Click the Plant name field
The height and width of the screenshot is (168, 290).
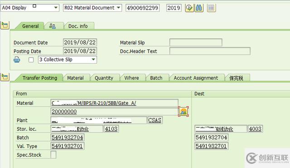(99, 120)
